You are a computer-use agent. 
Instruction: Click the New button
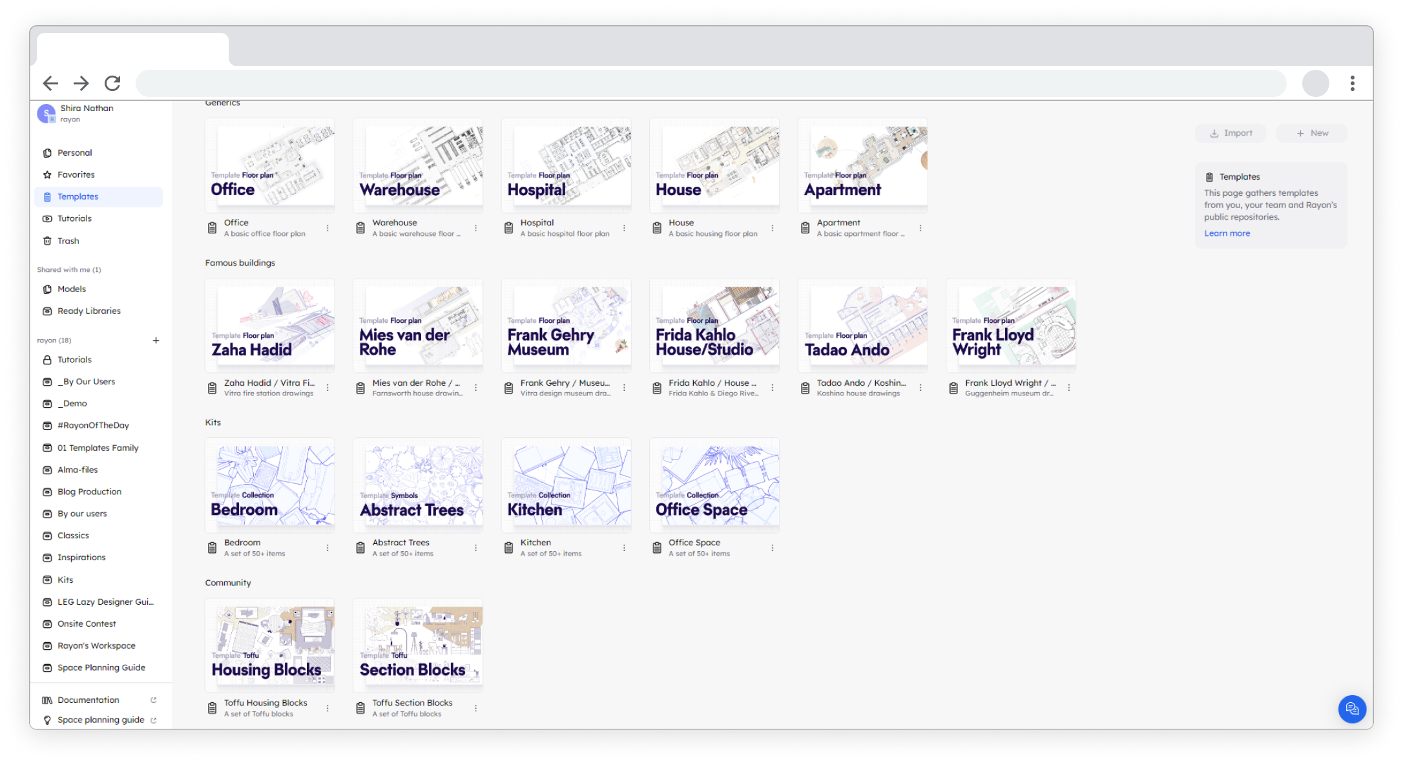pos(1312,133)
